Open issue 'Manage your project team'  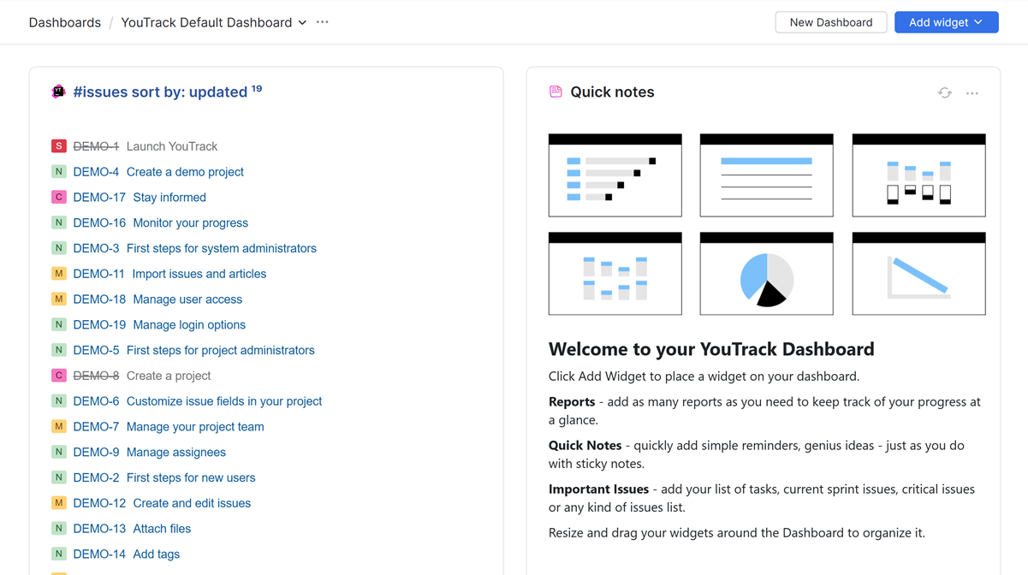click(195, 427)
